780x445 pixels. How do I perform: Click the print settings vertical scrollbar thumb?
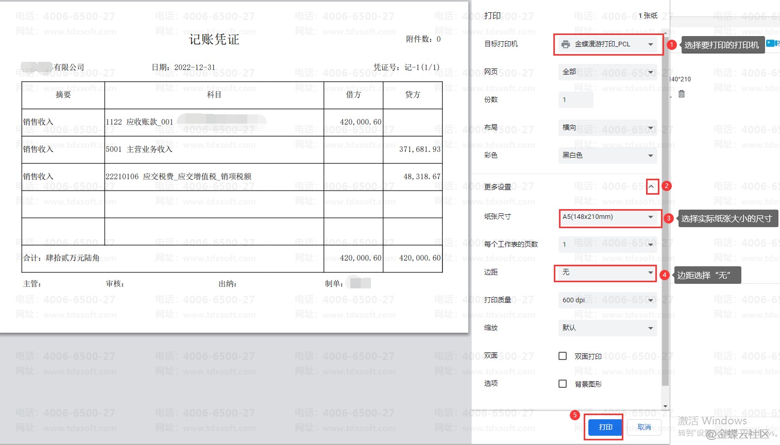(665, 206)
